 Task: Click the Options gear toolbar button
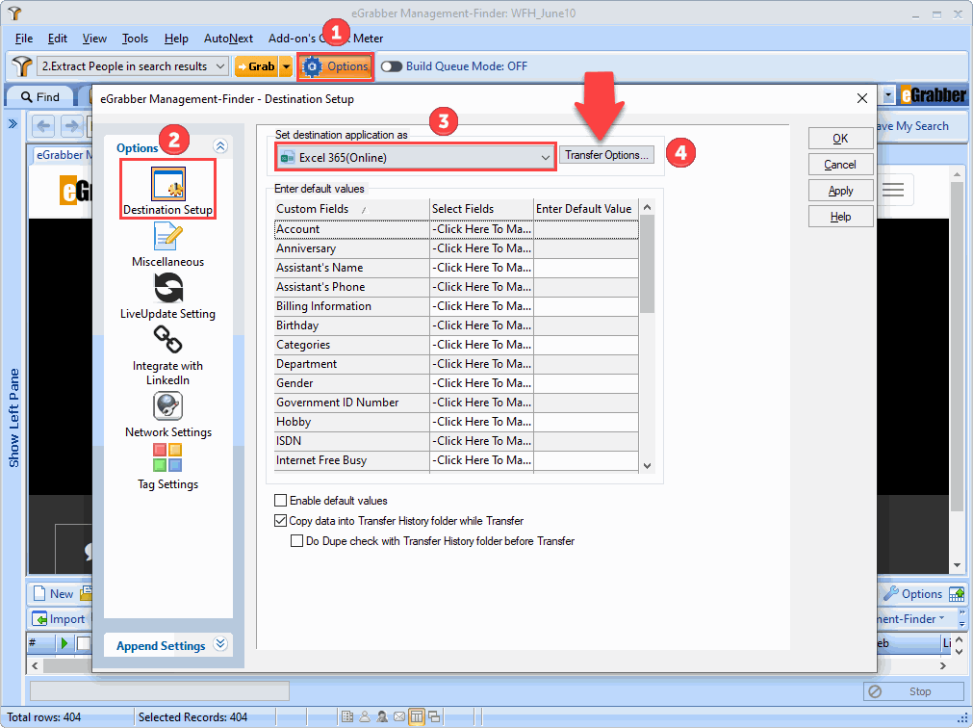(x=336, y=66)
